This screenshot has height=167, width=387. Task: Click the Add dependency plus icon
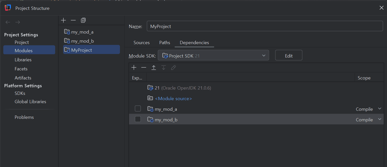click(x=134, y=68)
